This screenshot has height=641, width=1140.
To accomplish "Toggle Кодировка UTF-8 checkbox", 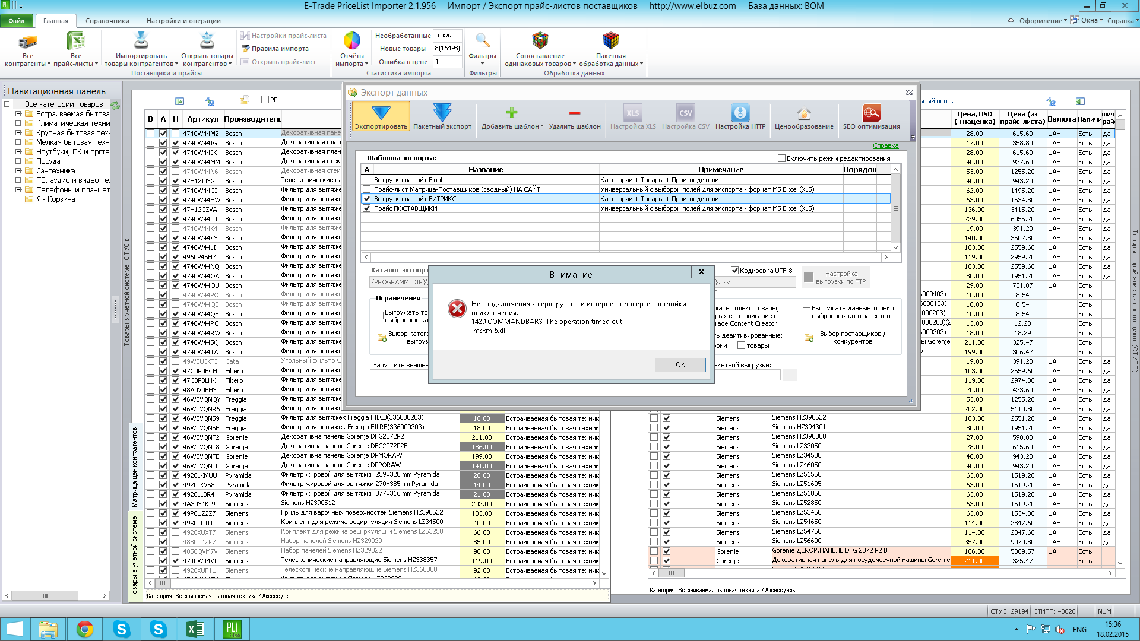I will 734,271.
